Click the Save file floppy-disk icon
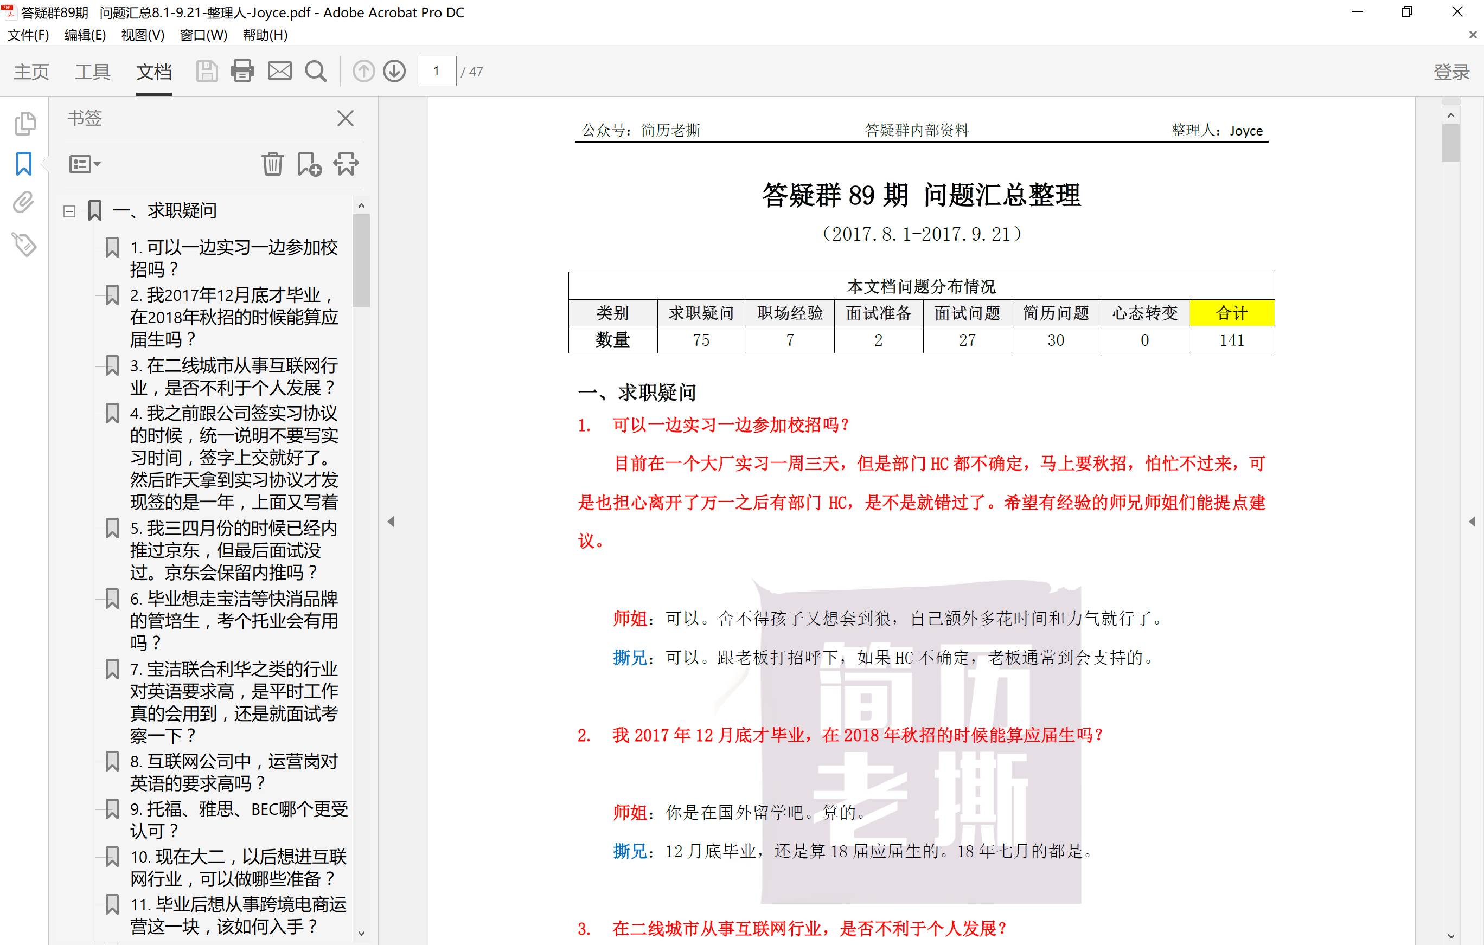1484x945 pixels. click(x=207, y=72)
